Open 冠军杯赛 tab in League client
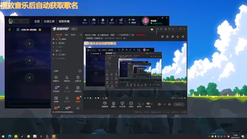 pyautogui.click(x=64, y=21)
